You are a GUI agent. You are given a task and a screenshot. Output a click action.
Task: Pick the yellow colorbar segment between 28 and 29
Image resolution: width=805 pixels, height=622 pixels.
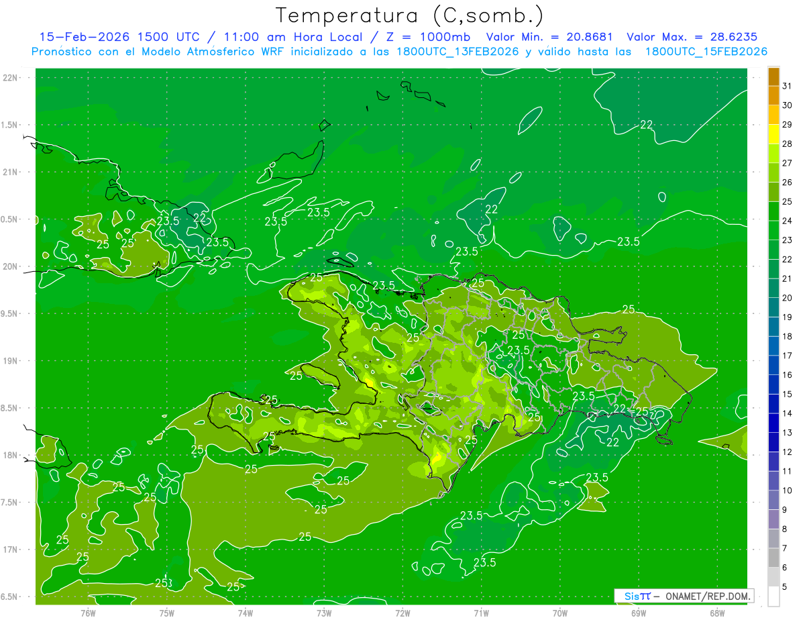pyautogui.click(x=773, y=134)
